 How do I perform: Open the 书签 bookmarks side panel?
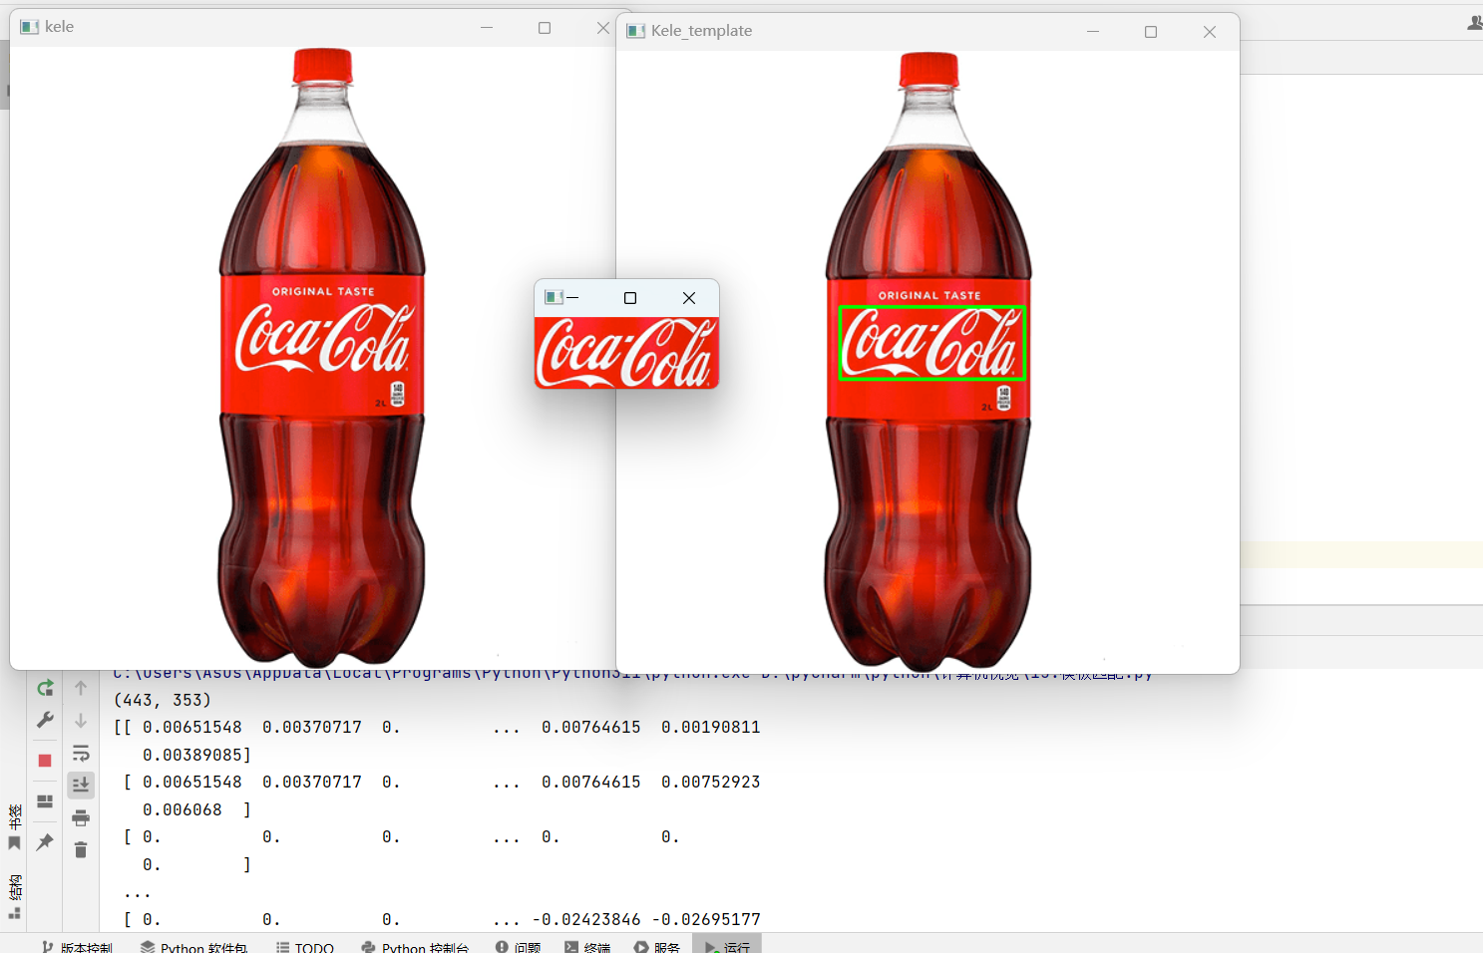(x=15, y=827)
